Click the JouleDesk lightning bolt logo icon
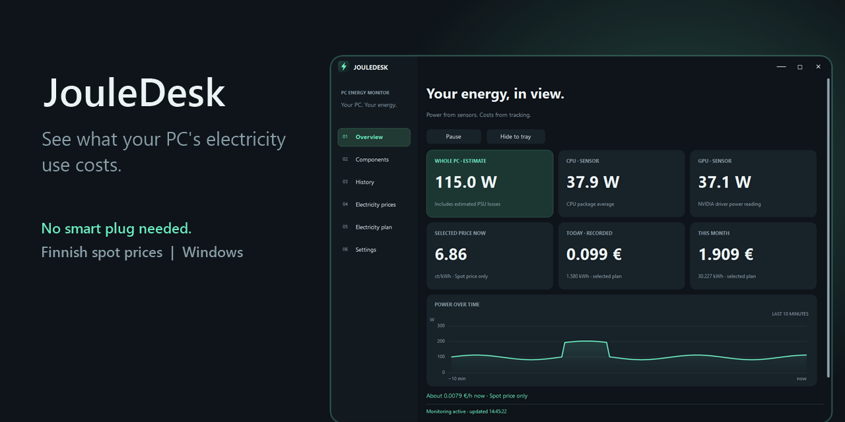This screenshot has width=845, height=422. 343,67
